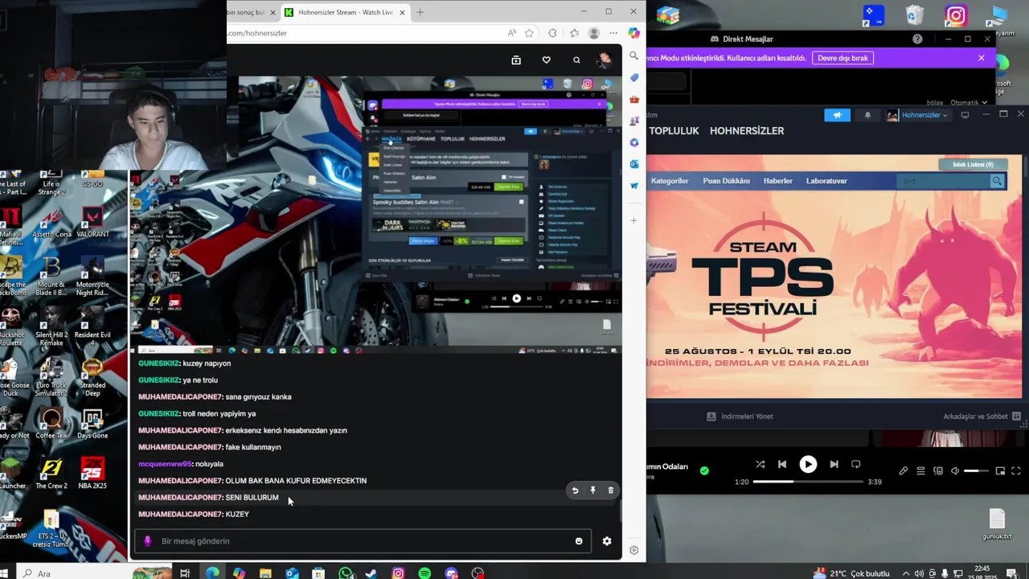Mute Spotify with speaker icon
Viewport: 1029px width, 579px height.
pyautogui.click(x=955, y=470)
